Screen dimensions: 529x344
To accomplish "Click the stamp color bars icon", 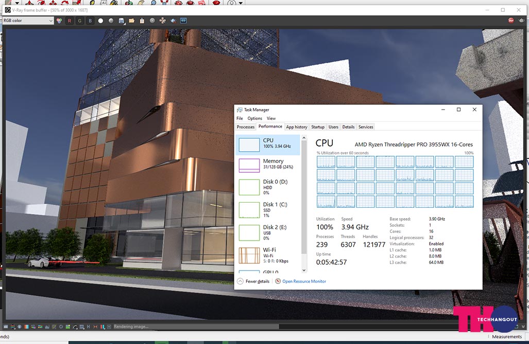I will [102, 327].
